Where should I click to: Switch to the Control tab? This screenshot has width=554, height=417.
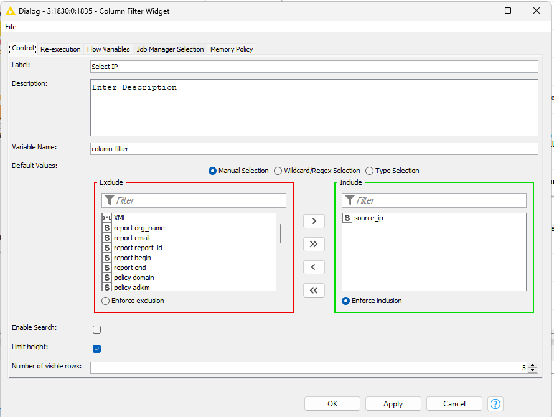coord(23,49)
